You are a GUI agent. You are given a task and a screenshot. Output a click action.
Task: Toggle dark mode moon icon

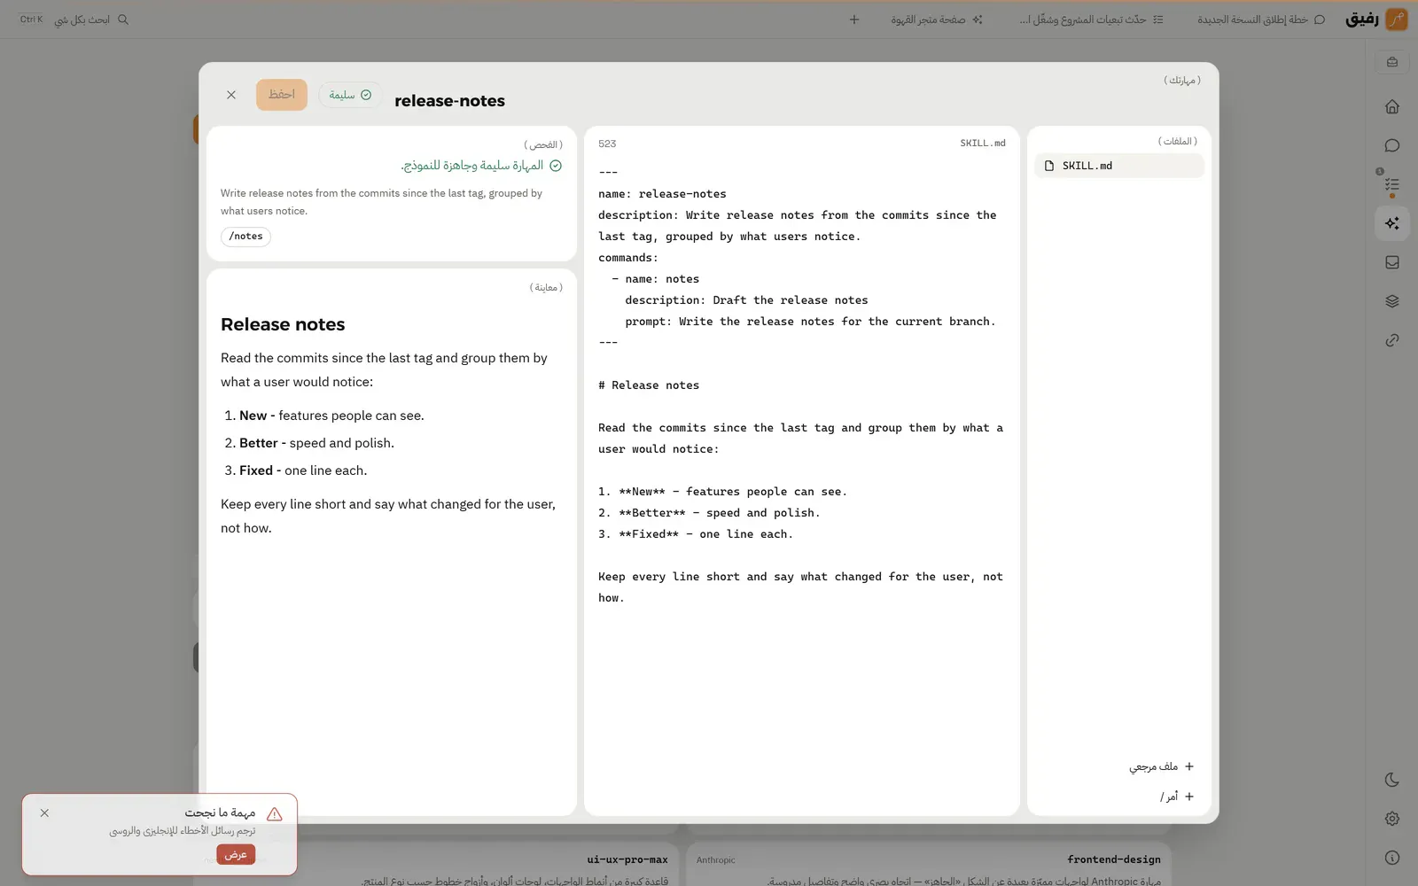point(1391,780)
